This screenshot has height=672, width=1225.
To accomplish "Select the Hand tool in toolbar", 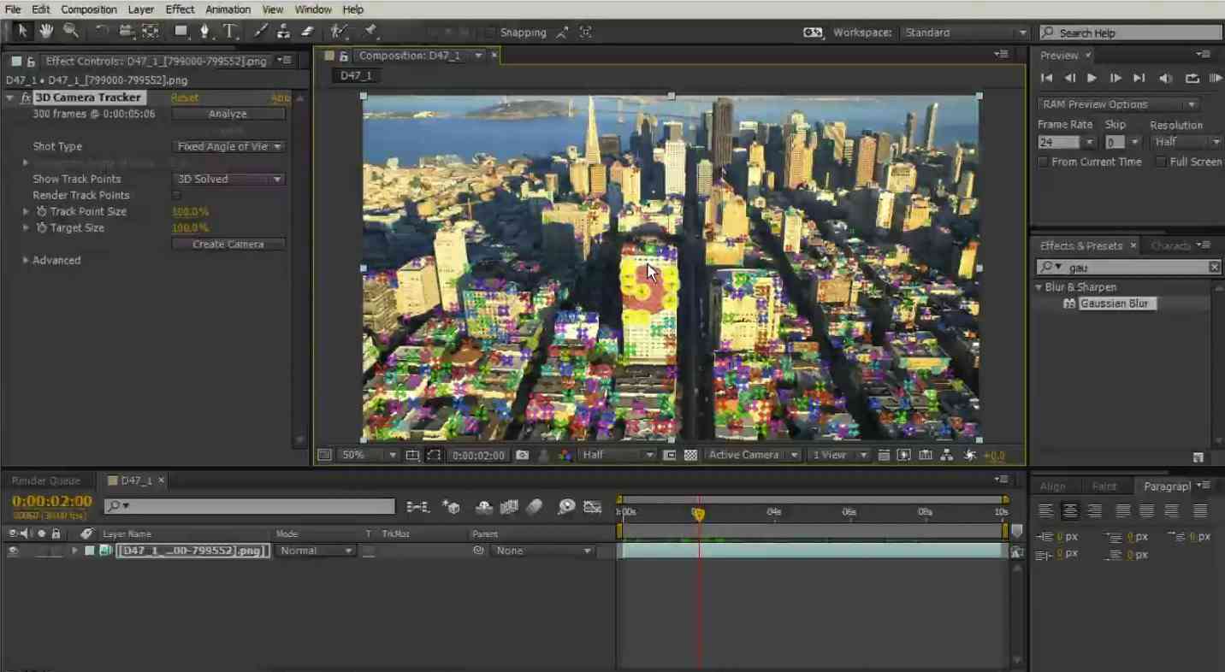I will click(x=46, y=32).
